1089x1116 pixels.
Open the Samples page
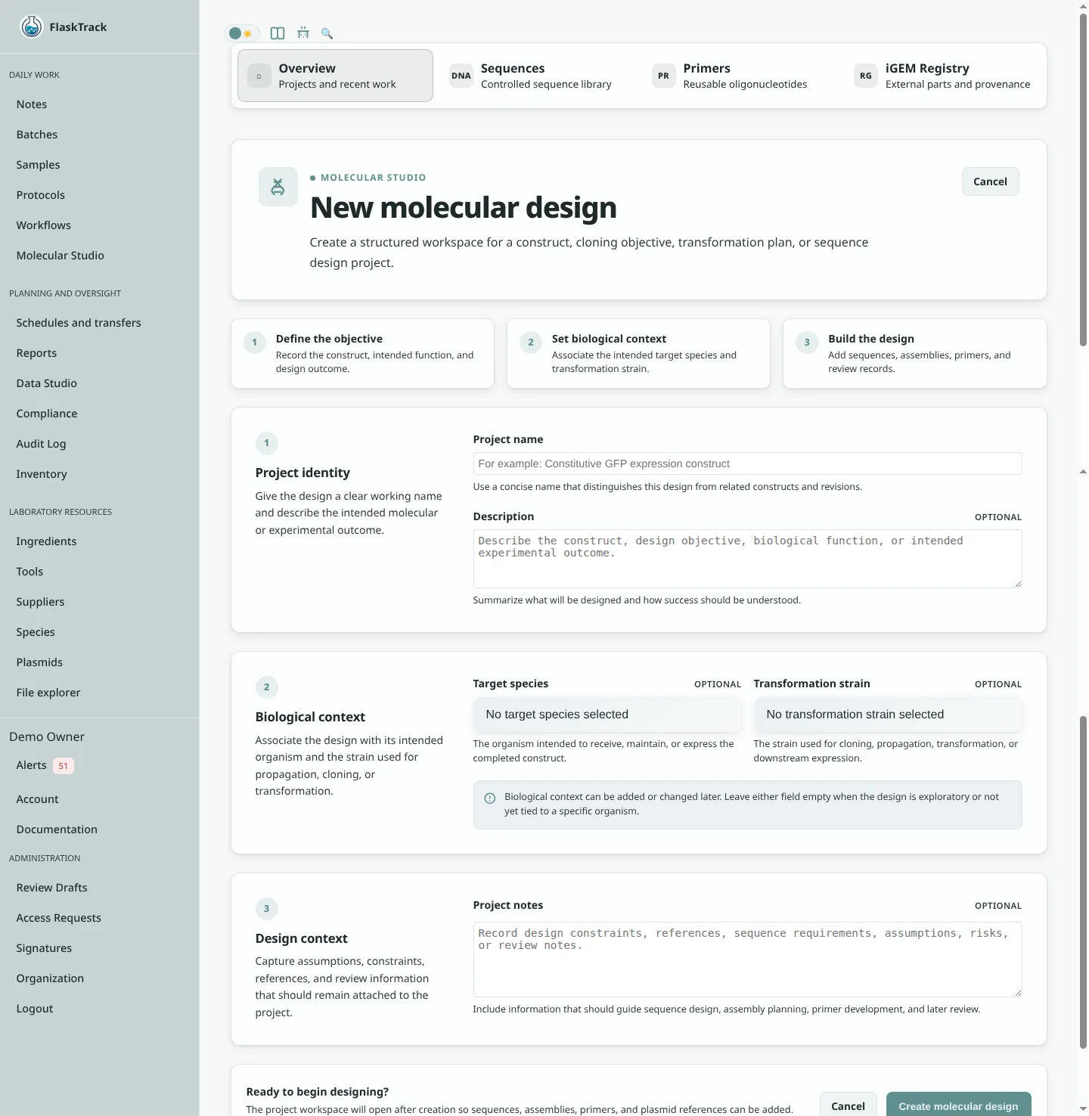tap(38, 165)
